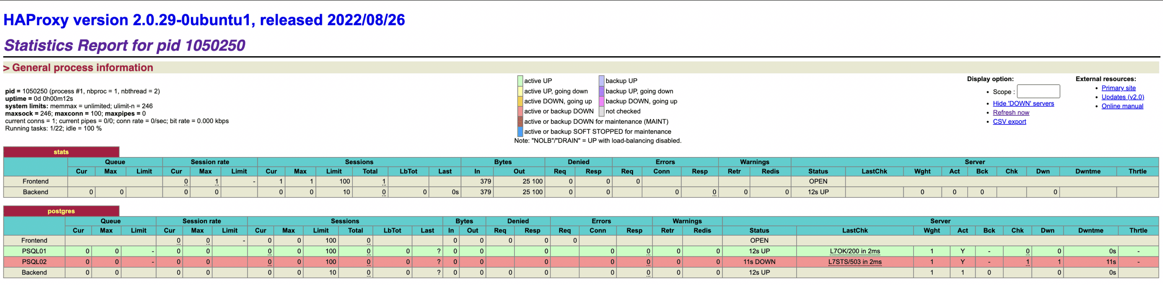Click the 'General process information' heading
The width and height of the screenshot is (1163, 285).
coord(82,68)
